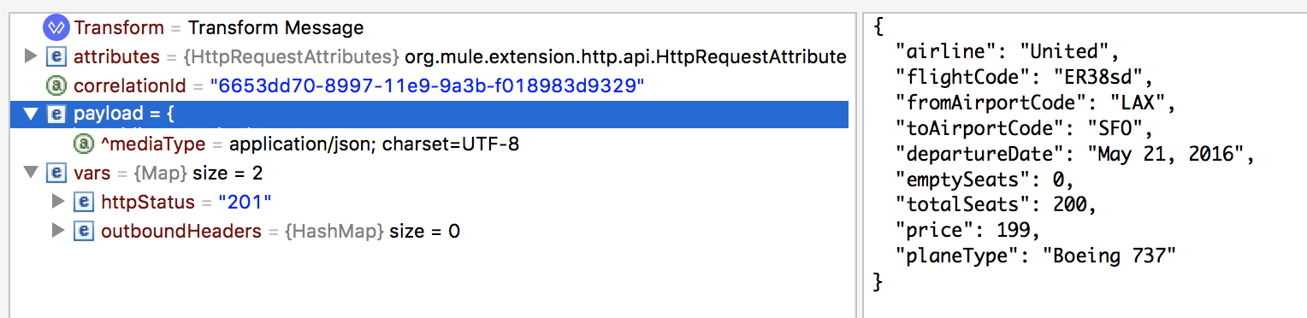Collapse the payload node arrow
This screenshot has width=1307, height=318.
(x=31, y=115)
